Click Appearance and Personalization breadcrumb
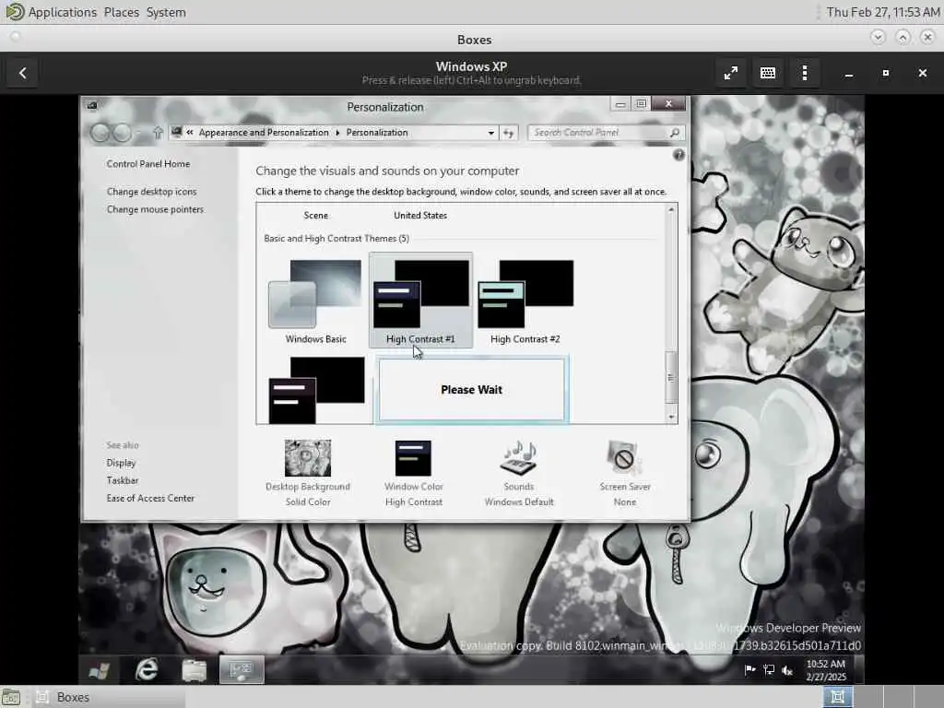944x708 pixels. coord(264,133)
